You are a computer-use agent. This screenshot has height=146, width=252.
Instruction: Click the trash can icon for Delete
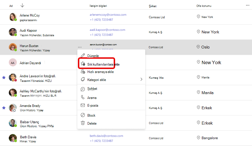coord(83,123)
